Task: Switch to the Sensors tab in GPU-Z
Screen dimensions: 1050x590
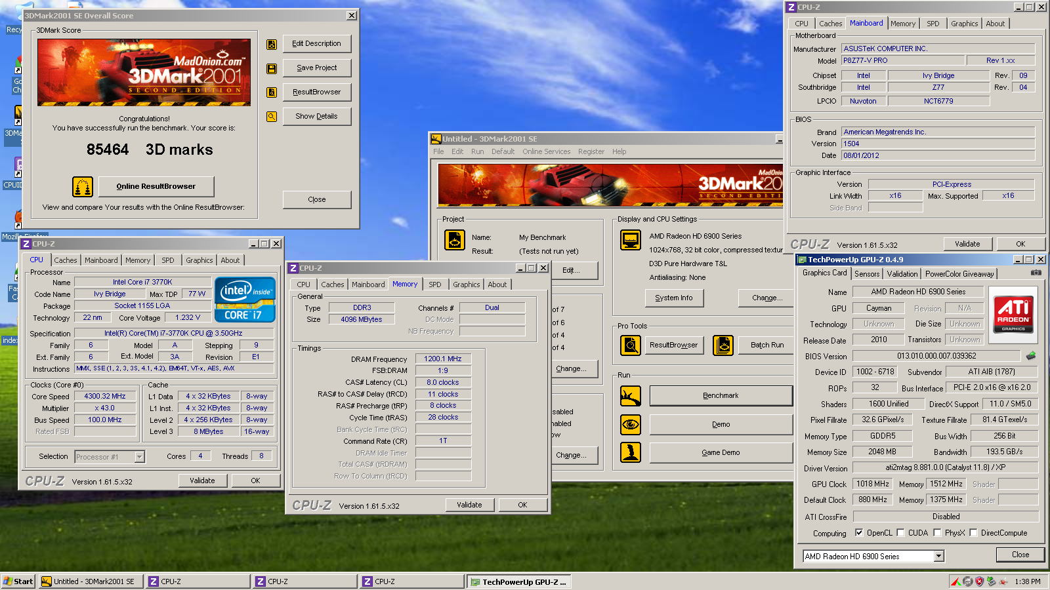Action: click(867, 274)
